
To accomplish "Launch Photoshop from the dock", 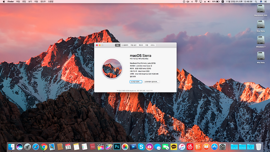I will pyautogui.click(x=117, y=147).
